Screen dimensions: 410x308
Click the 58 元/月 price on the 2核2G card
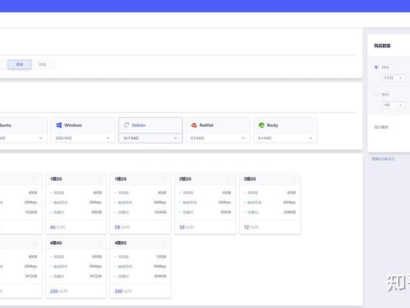(x=187, y=227)
